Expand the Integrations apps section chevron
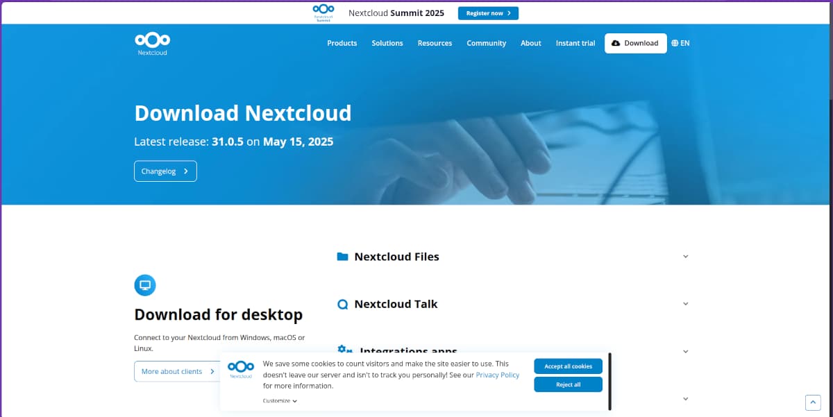Screen dimensions: 833x417 tap(686, 352)
